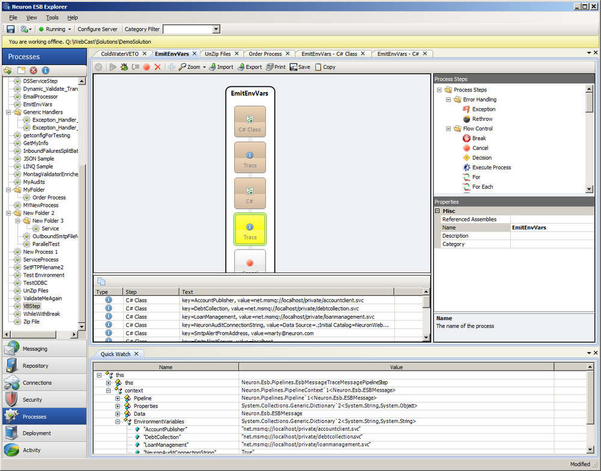Click the red delete icon in Processes panel
The width and height of the screenshot is (601, 471).
33,70
